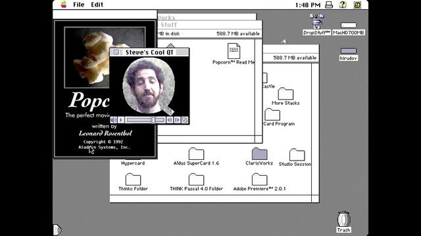The height and width of the screenshot is (236, 421).
Task: Play Steve's Cool QT movie
Action: pos(121,120)
